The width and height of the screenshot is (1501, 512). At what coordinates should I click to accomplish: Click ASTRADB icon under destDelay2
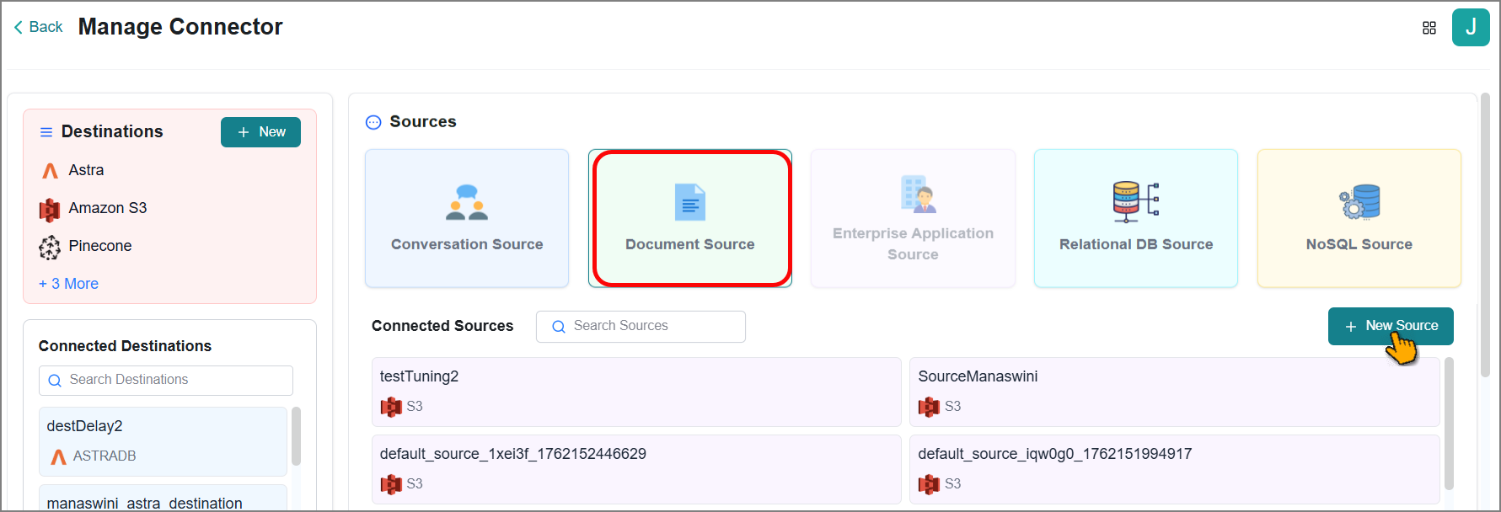point(58,456)
